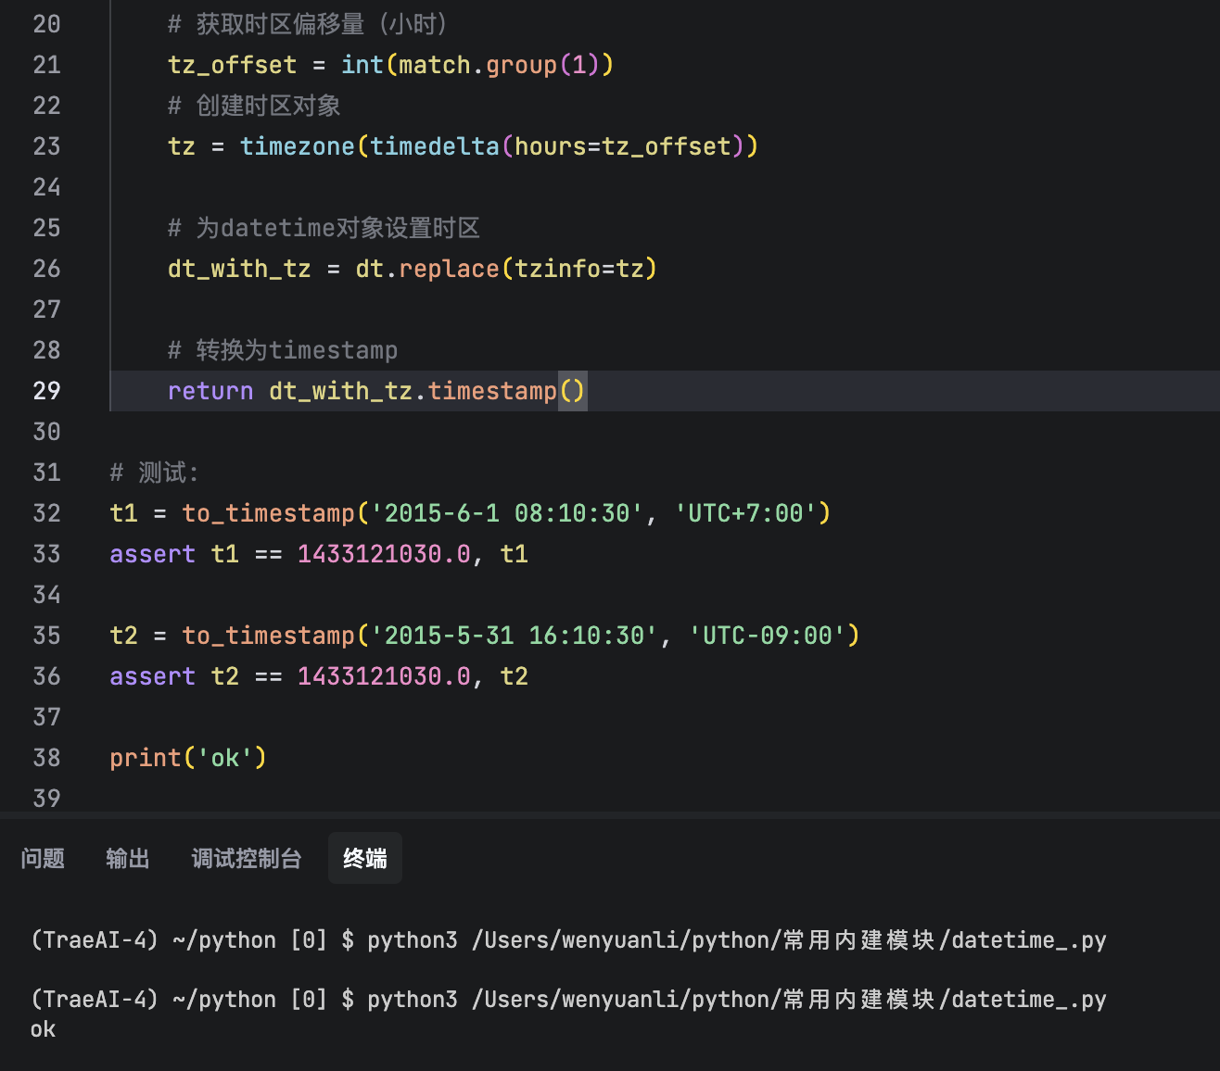
Task: Click line number 32 in the gutter
Action: [46, 512]
